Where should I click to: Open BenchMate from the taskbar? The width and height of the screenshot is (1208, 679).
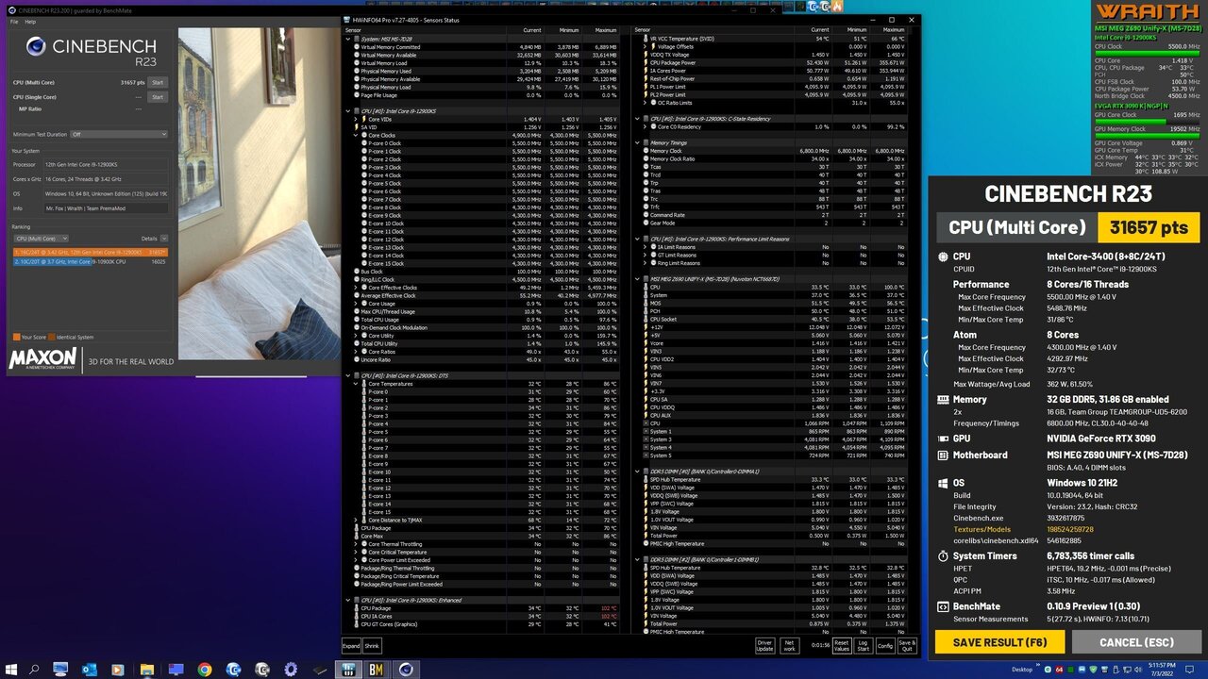coord(376,670)
